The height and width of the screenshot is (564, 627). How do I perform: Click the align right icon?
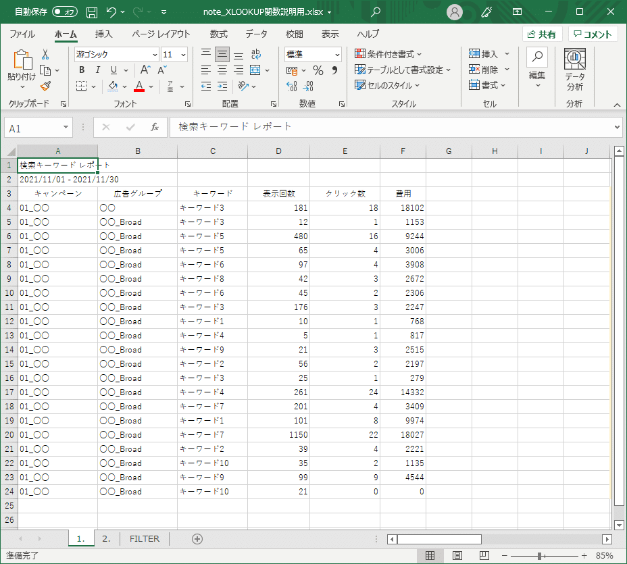click(x=239, y=70)
